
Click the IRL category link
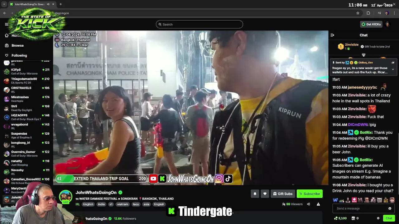(x=78, y=204)
